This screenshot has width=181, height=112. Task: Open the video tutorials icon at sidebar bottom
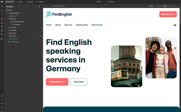[x=2, y=111]
